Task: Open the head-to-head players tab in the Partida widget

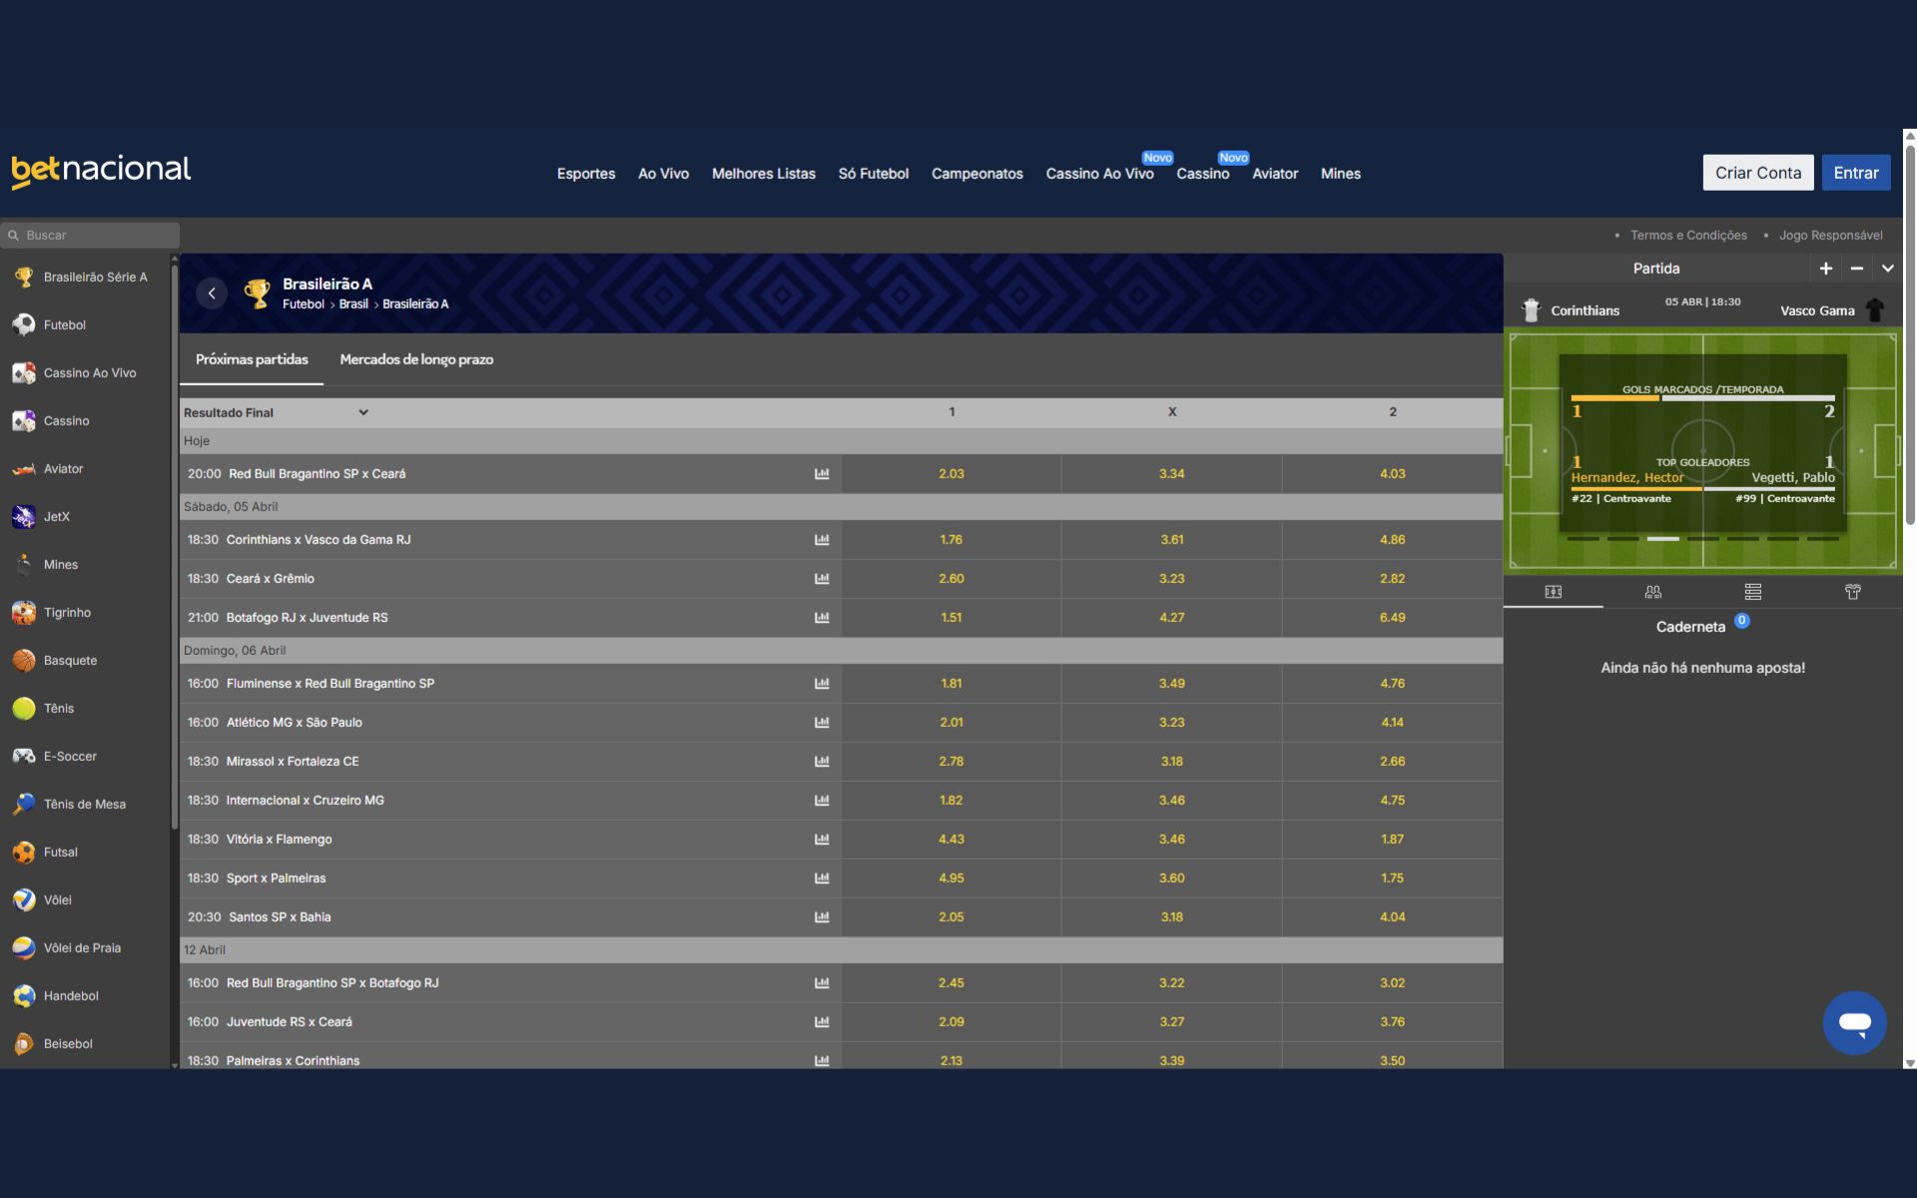Action: coord(1652,592)
